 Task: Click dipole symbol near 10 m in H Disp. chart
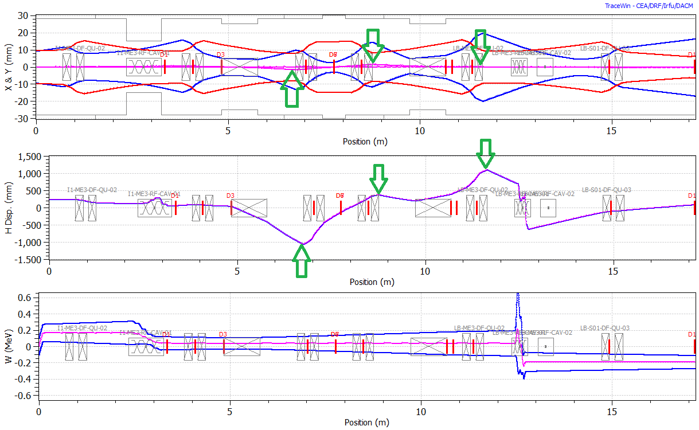tap(433, 208)
